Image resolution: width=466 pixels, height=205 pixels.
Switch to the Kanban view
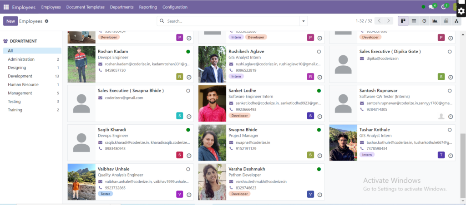click(x=403, y=21)
